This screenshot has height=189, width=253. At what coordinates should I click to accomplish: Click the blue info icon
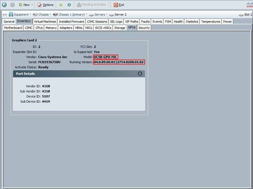(69, 5)
